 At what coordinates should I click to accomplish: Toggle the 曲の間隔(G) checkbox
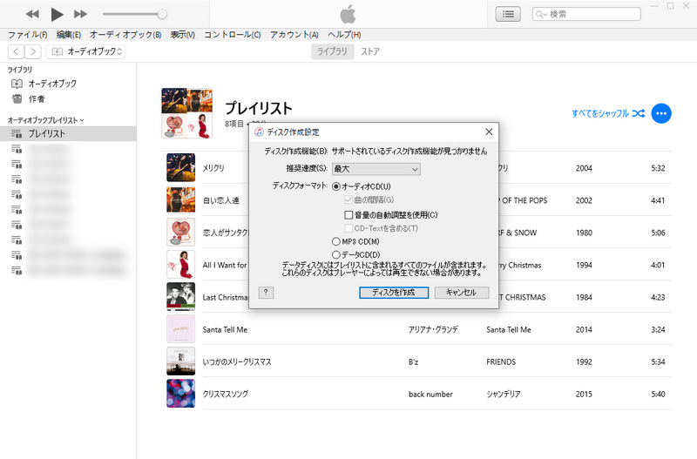pos(348,200)
